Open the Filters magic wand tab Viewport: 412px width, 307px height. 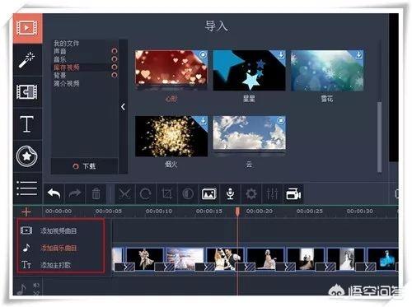click(x=27, y=59)
